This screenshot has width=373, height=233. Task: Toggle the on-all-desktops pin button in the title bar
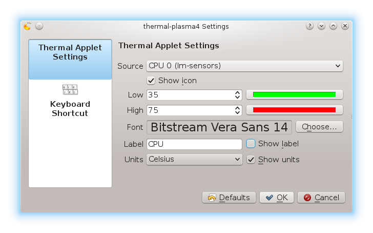(39, 26)
